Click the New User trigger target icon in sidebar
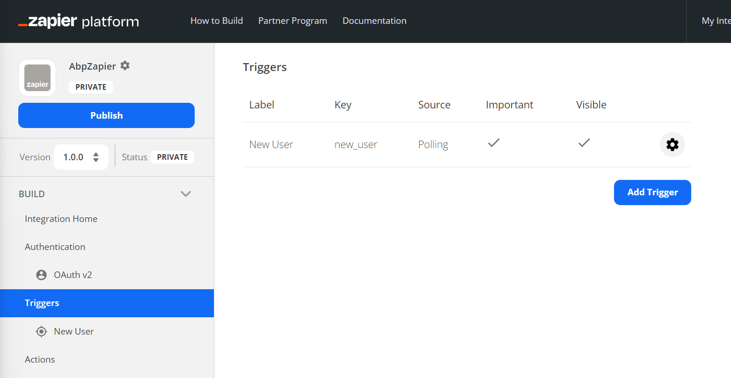Viewport: 731px width, 378px height. [x=41, y=331]
